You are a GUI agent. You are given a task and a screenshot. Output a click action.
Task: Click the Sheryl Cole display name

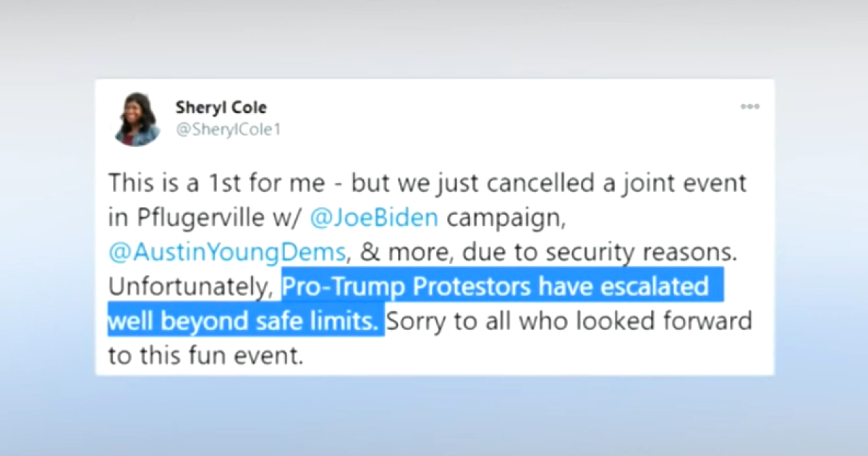221,107
